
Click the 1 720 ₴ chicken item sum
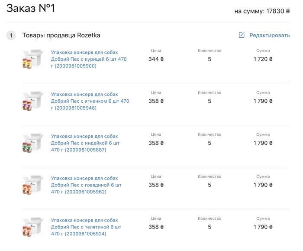pyautogui.click(x=263, y=59)
